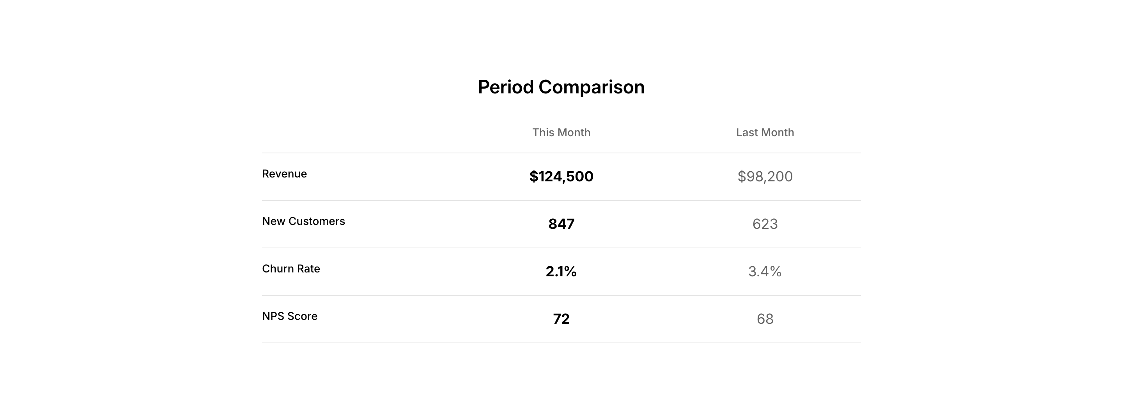1123x418 pixels.
Task: Click the New Customers row label
Action: pos(303,221)
